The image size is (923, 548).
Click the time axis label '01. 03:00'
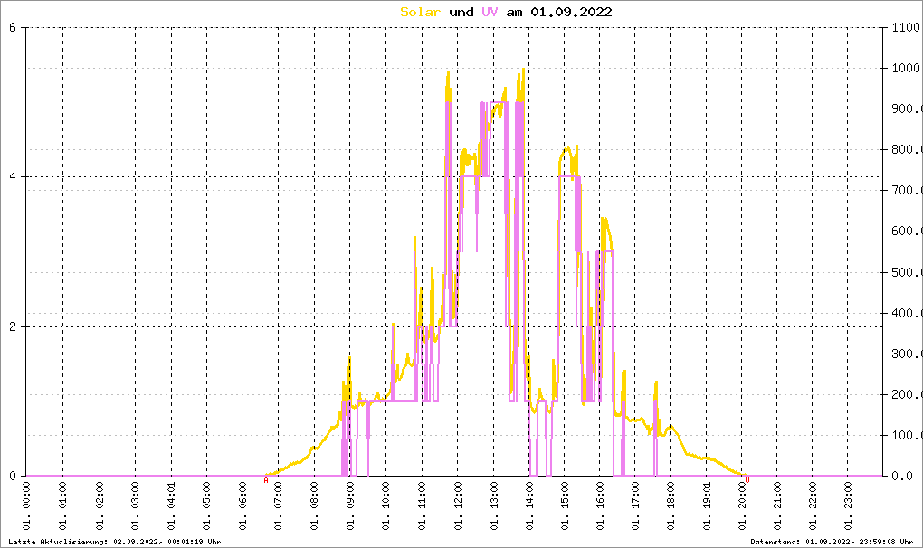[135, 505]
